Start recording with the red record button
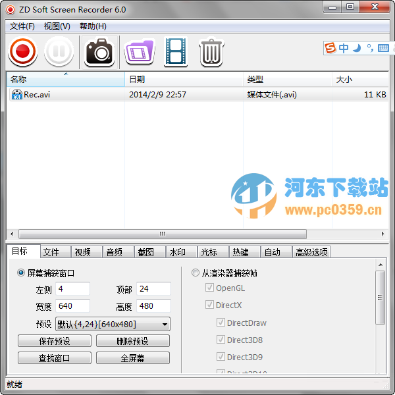This screenshot has height=395, width=395. point(22,51)
